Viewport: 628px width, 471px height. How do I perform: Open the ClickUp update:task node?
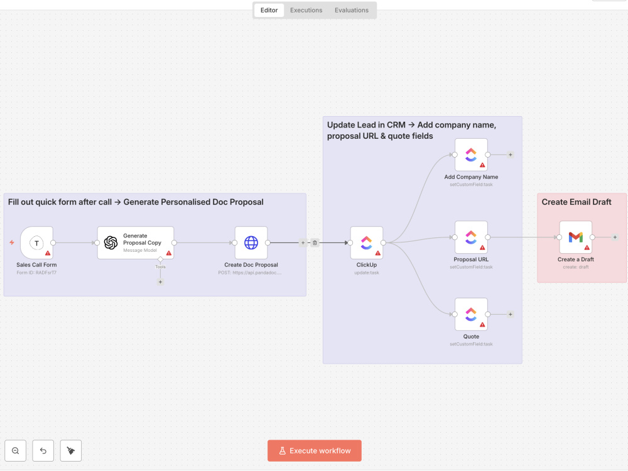point(367,242)
